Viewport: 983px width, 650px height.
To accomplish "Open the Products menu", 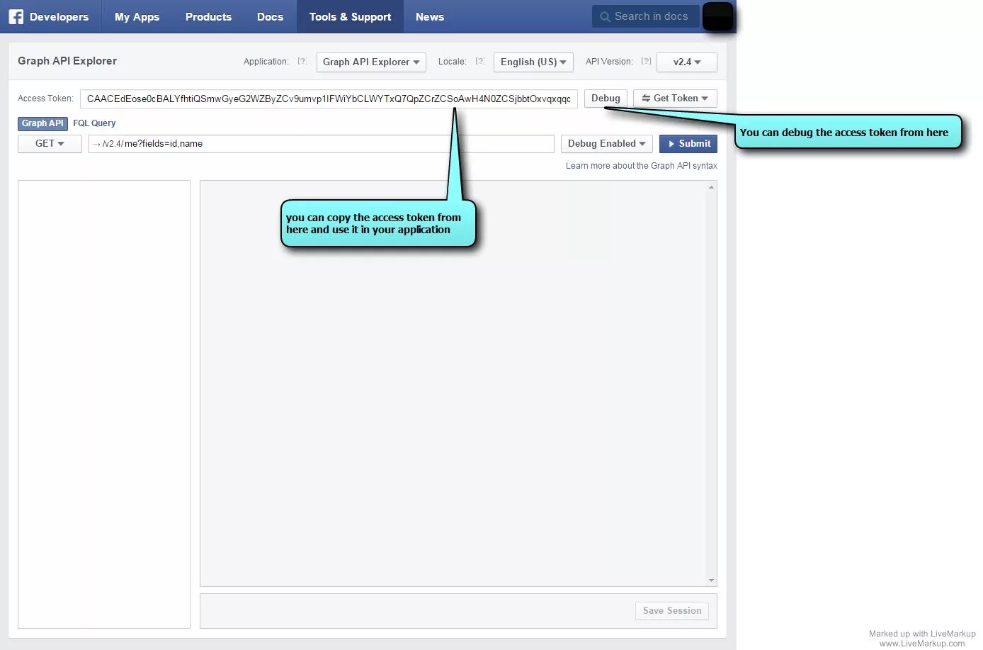I will [x=208, y=16].
